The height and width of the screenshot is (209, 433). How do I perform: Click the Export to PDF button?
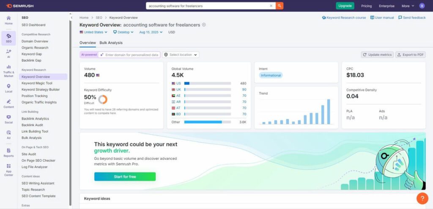410,55
